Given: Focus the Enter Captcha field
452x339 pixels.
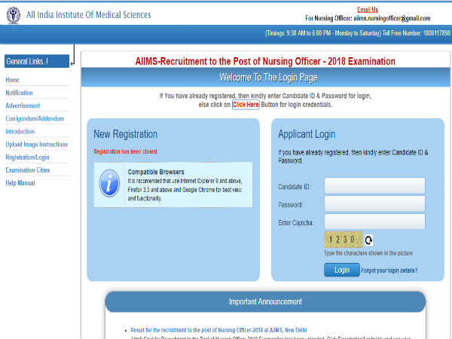Looking at the screenshot, I should (x=374, y=221).
